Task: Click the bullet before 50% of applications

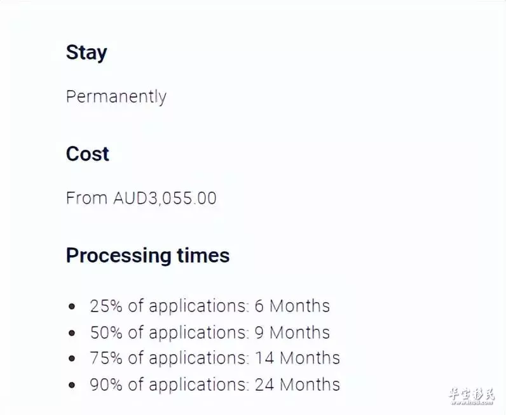Action: coord(72,333)
